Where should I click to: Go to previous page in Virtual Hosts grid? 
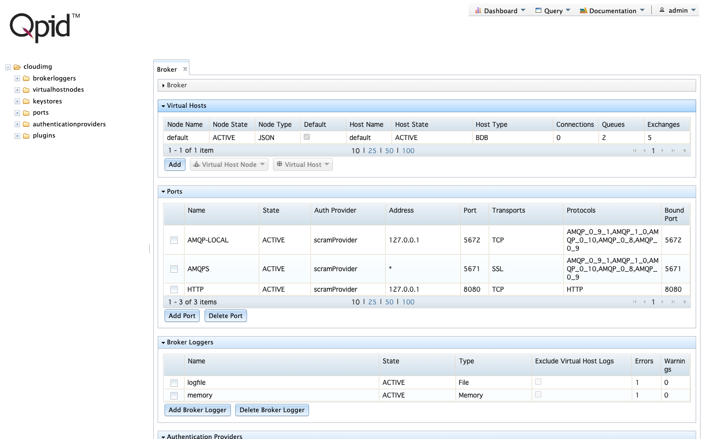(x=644, y=151)
